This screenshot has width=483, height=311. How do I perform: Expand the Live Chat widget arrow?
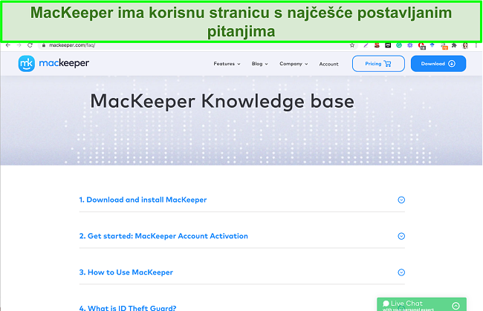[x=456, y=306]
